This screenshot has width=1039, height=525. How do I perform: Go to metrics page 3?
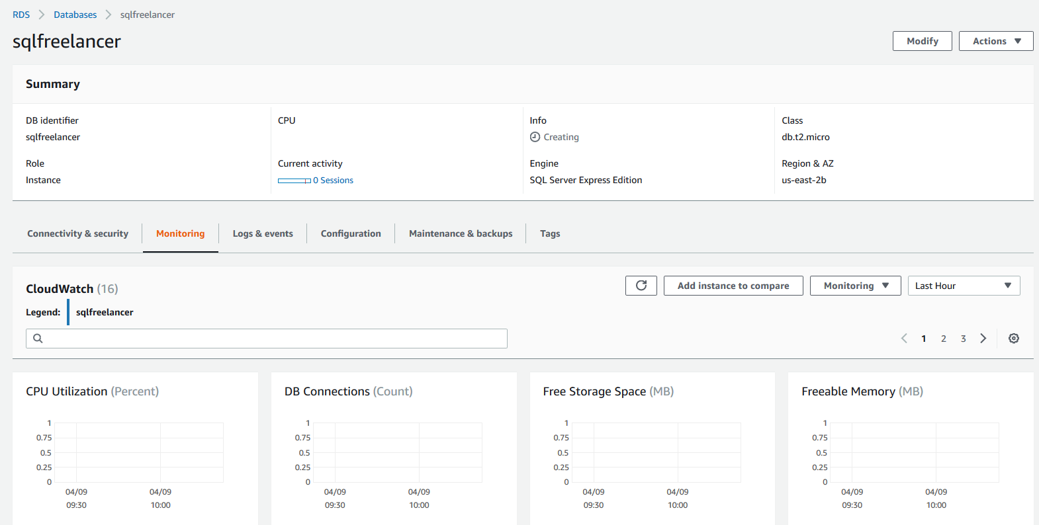click(964, 339)
